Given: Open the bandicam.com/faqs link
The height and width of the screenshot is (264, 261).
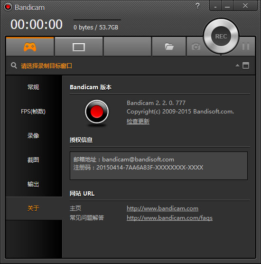Looking at the screenshot, I should click(x=169, y=218).
